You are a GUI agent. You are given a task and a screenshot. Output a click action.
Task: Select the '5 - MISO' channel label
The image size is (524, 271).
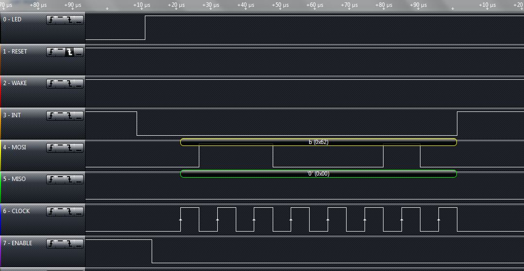click(x=15, y=179)
